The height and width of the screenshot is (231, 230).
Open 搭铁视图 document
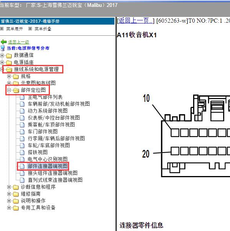pyautogui.click(x=38, y=152)
